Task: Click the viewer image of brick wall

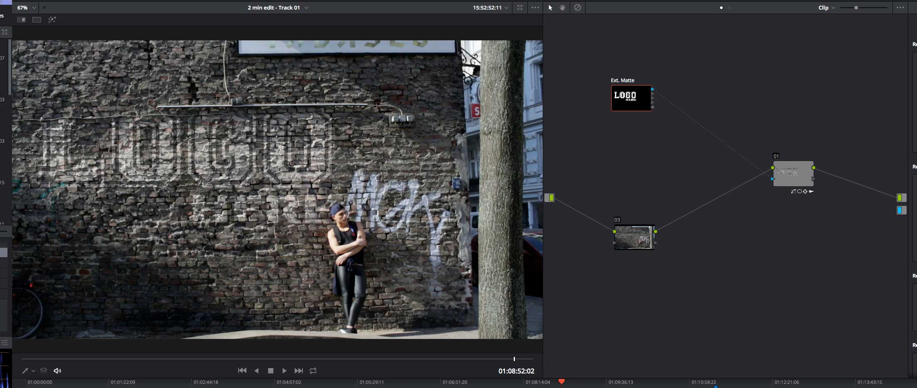Action: coord(277,190)
